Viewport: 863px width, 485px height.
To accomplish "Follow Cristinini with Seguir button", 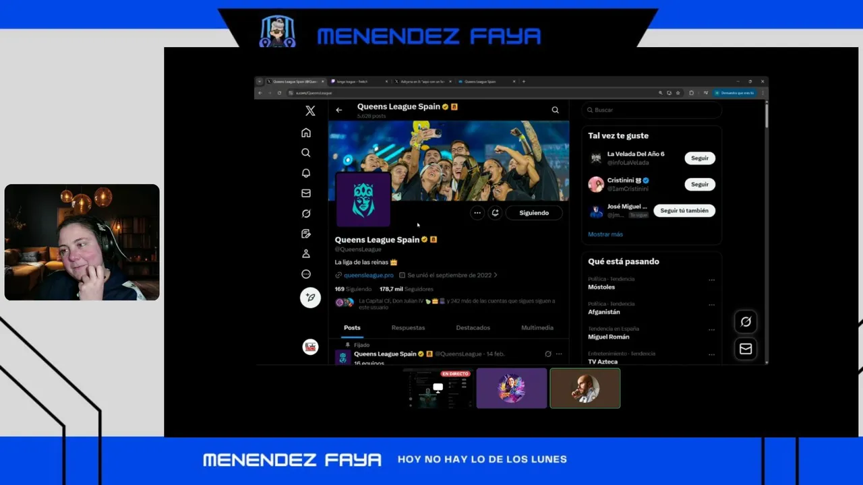I will click(700, 185).
